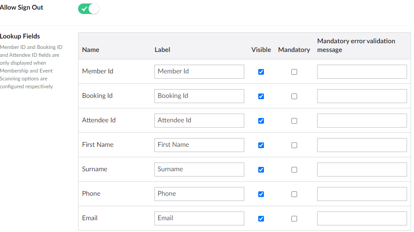
Task: Set Phone field as Mandatory
Action: [x=294, y=194]
